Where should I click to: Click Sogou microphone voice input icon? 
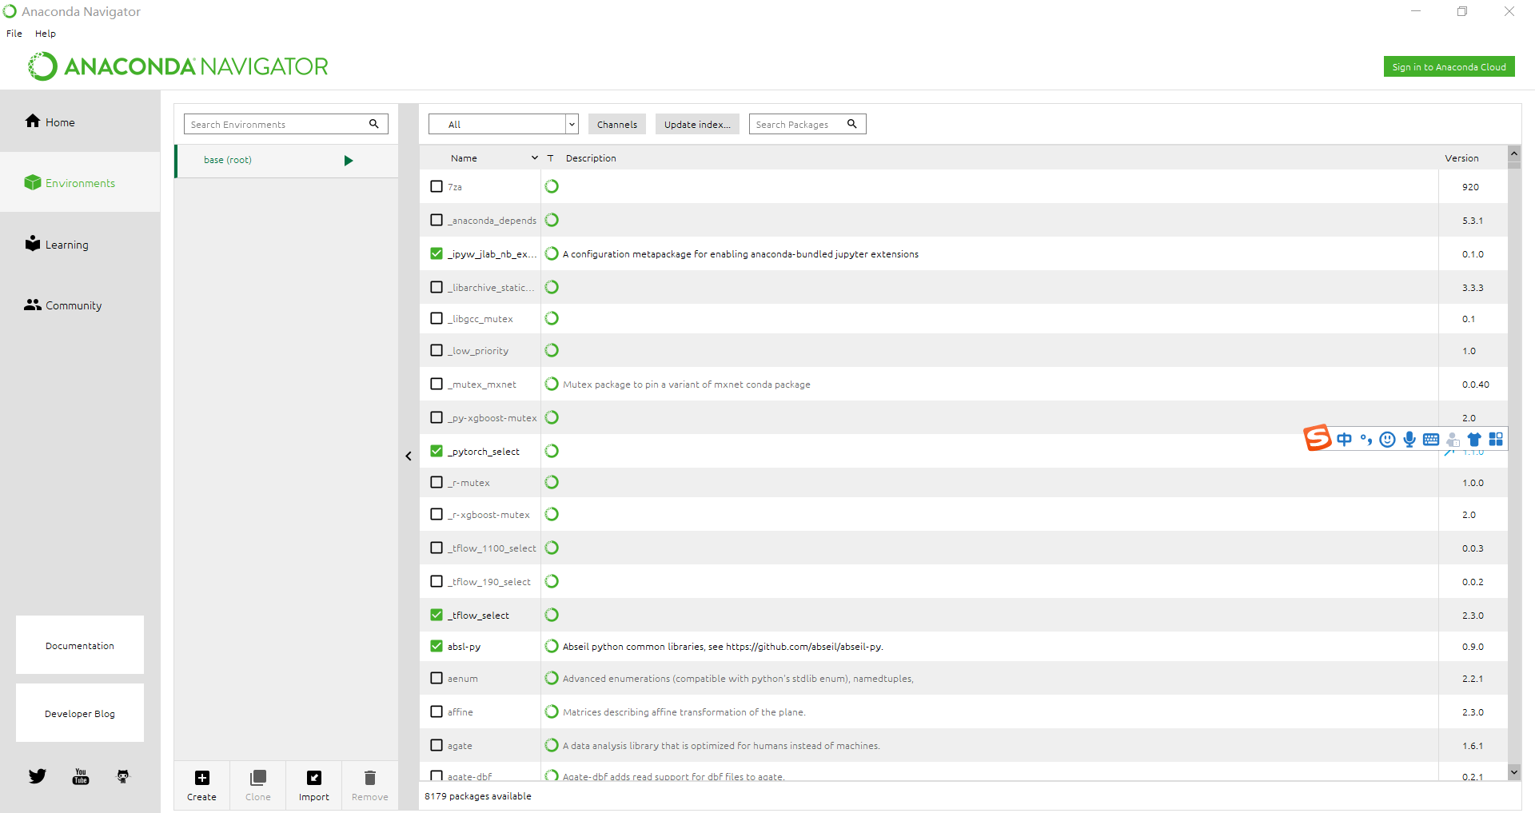1409,439
